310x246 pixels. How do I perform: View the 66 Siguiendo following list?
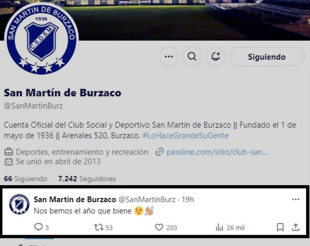25,179
